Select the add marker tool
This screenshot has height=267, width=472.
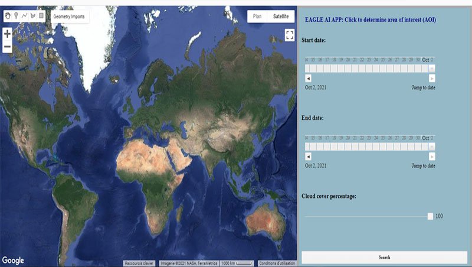click(x=15, y=17)
